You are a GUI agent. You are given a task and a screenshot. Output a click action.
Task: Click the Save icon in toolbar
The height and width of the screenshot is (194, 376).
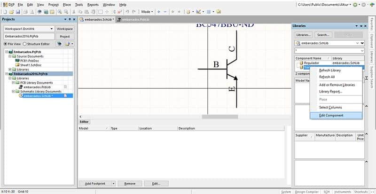click(17, 11)
